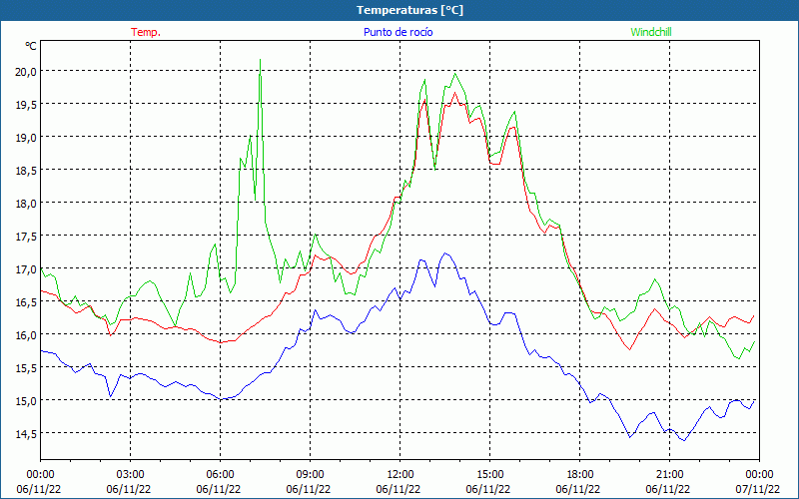Click the "06/11/22" date under 18:00

[x=578, y=489]
